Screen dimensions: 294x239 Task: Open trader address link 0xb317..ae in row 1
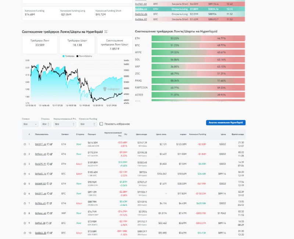point(40,144)
